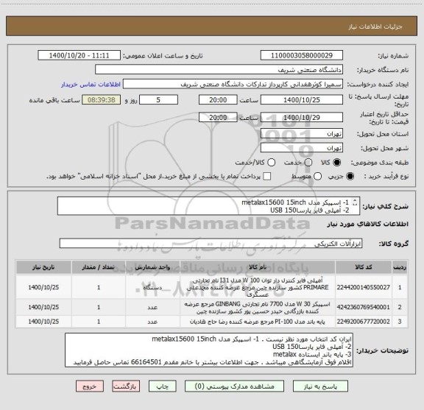Click the delivery city تهران field
424x410 pixels.
click(302, 148)
